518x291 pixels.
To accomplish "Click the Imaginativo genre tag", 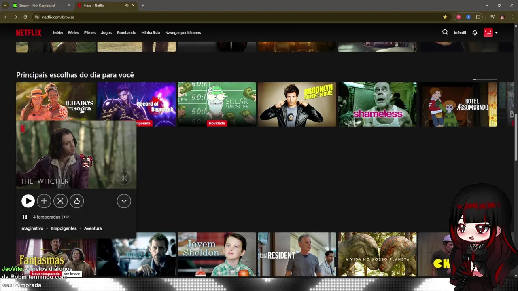I will pos(32,228).
